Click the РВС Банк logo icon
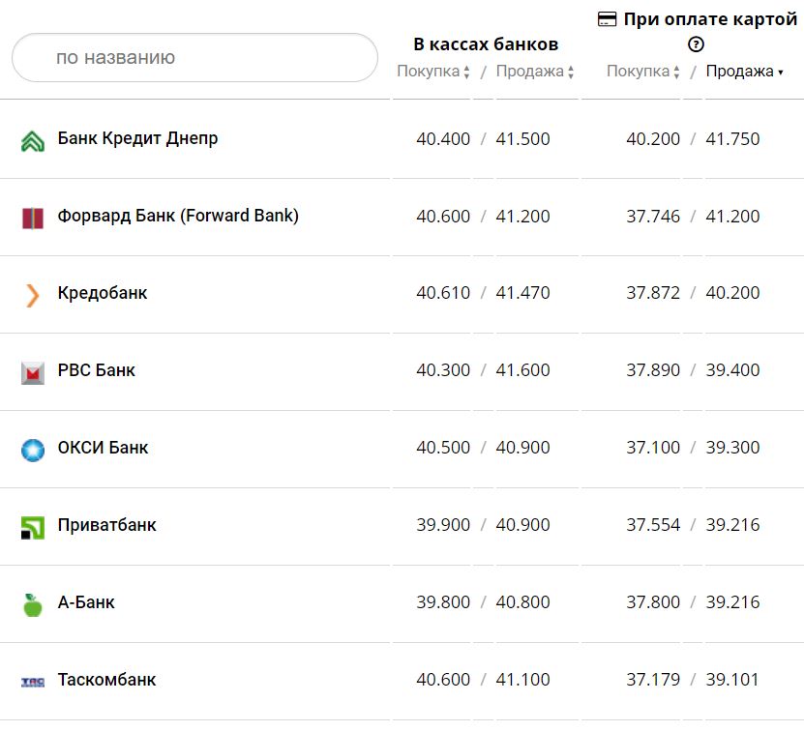 coord(33,372)
